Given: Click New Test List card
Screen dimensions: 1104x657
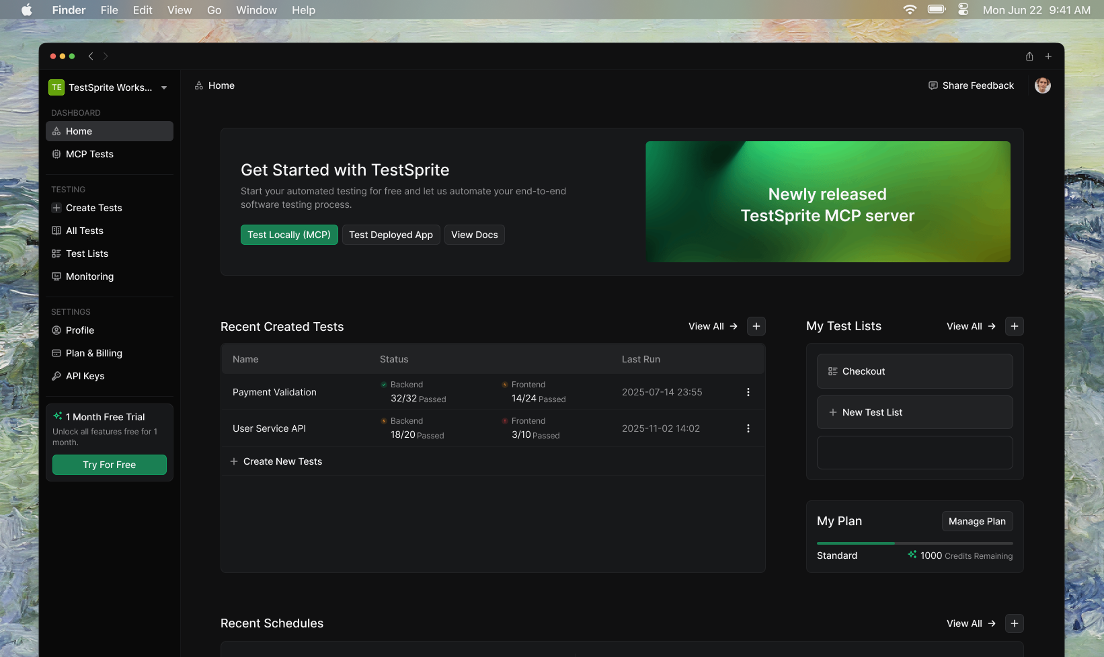Looking at the screenshot, I should click(915, 412).
